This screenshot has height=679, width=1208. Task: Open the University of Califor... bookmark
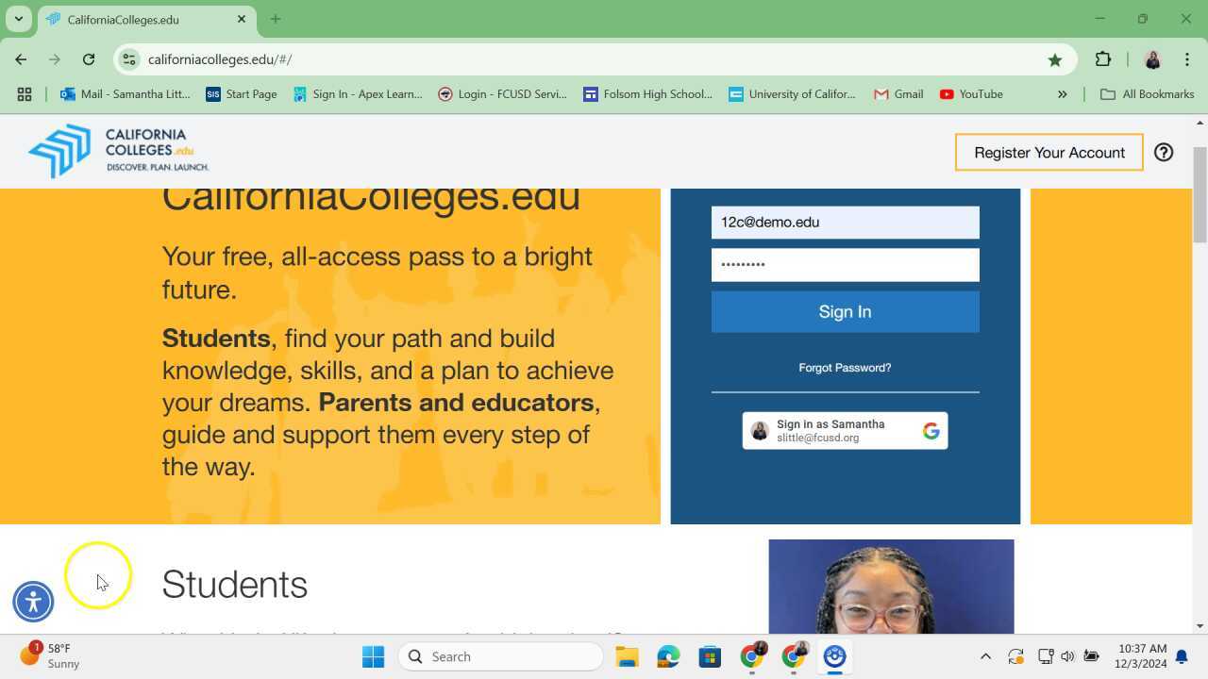coord(793,94)
